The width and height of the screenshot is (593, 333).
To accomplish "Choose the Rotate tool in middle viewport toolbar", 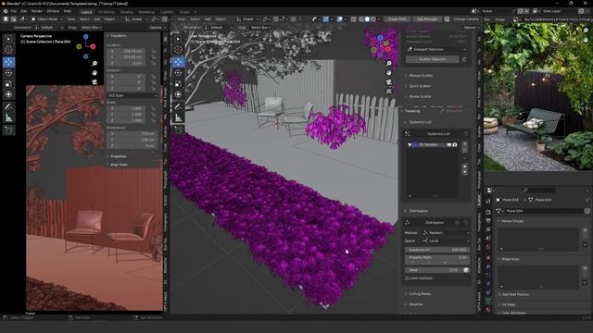I will 178,73.
